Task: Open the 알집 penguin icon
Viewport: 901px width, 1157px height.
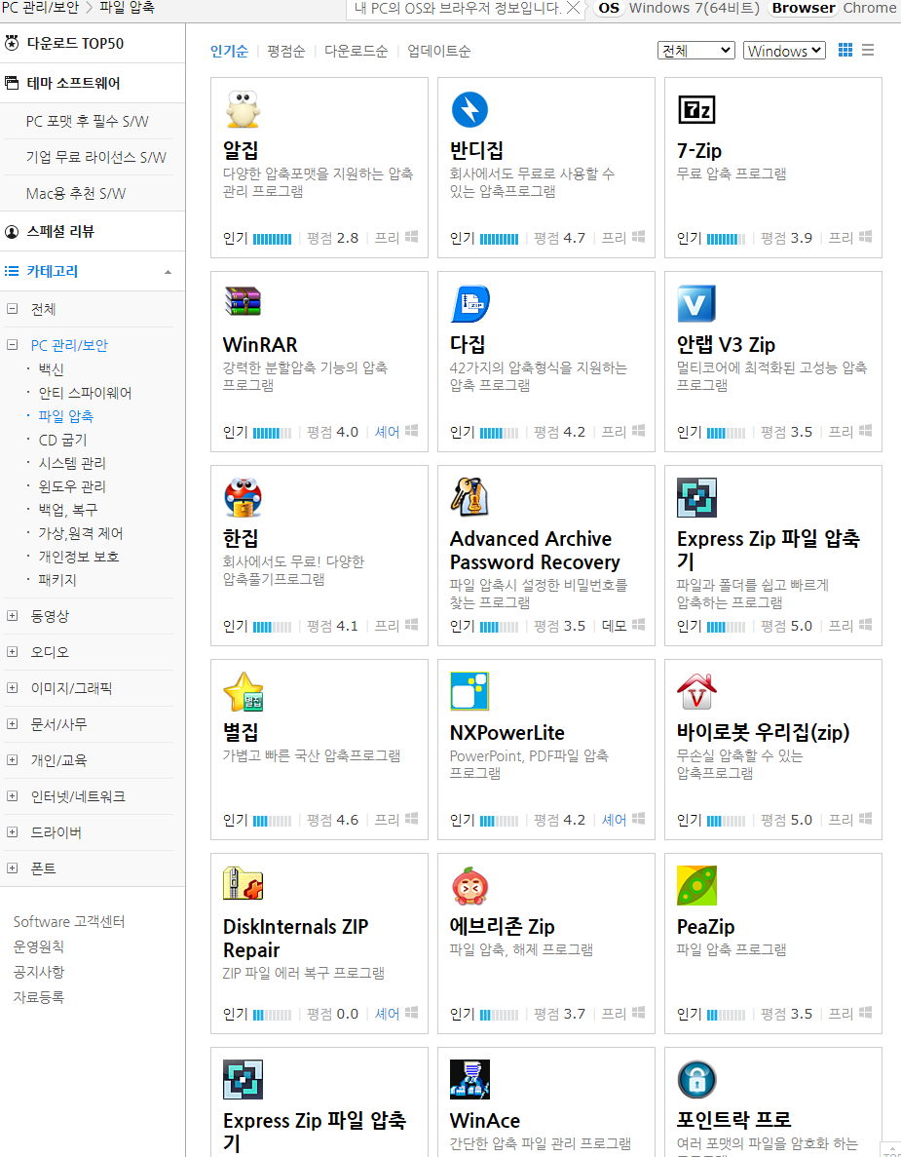Action: coord(243,109)
